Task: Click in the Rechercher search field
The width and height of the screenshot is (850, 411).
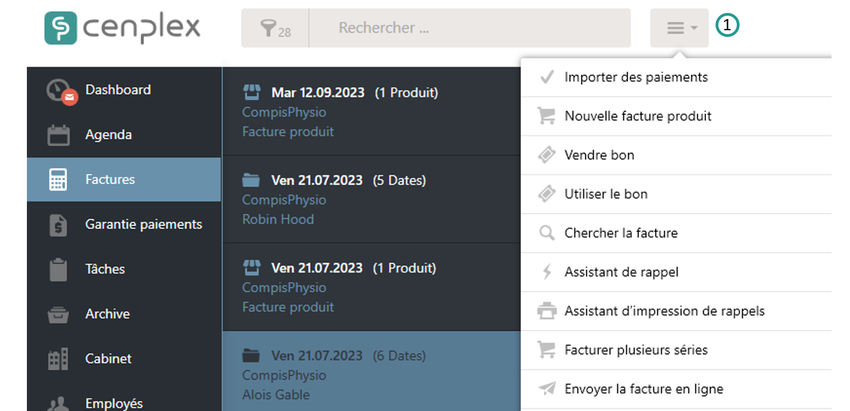Action: click(x=470, y=28)
